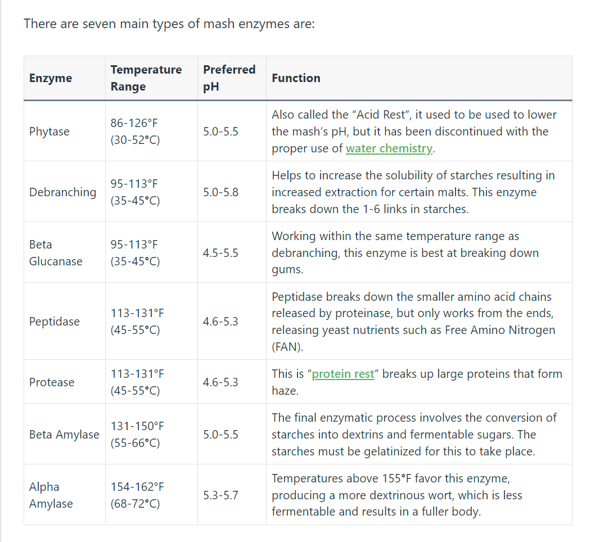
Task: Click the 86-126°F temperature cell
Action: point(151,131)
